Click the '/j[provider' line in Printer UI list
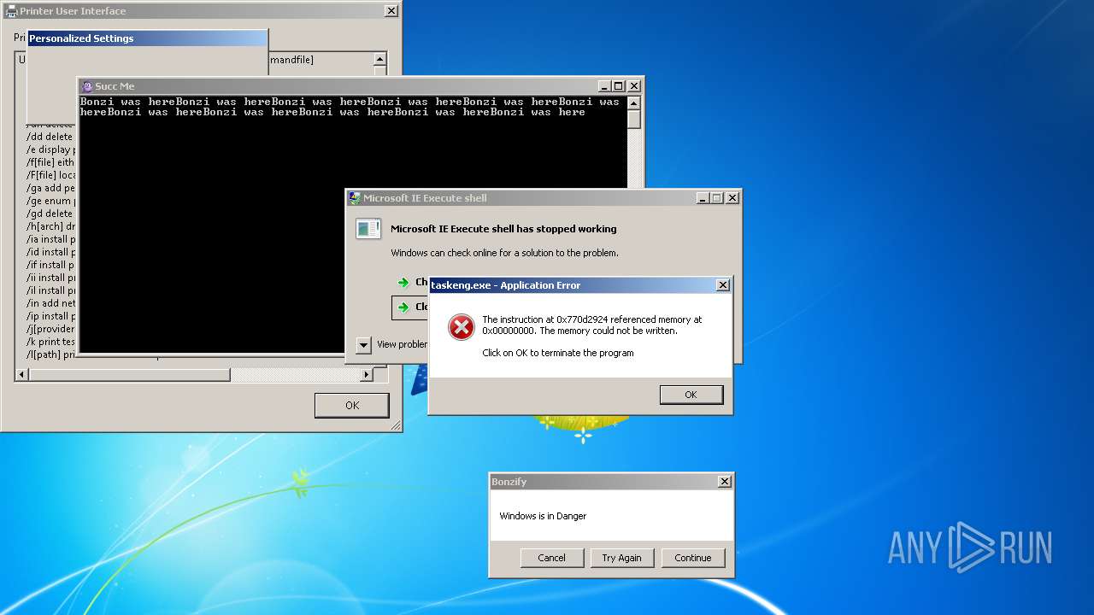1094x615 pixels. point(50,329)
